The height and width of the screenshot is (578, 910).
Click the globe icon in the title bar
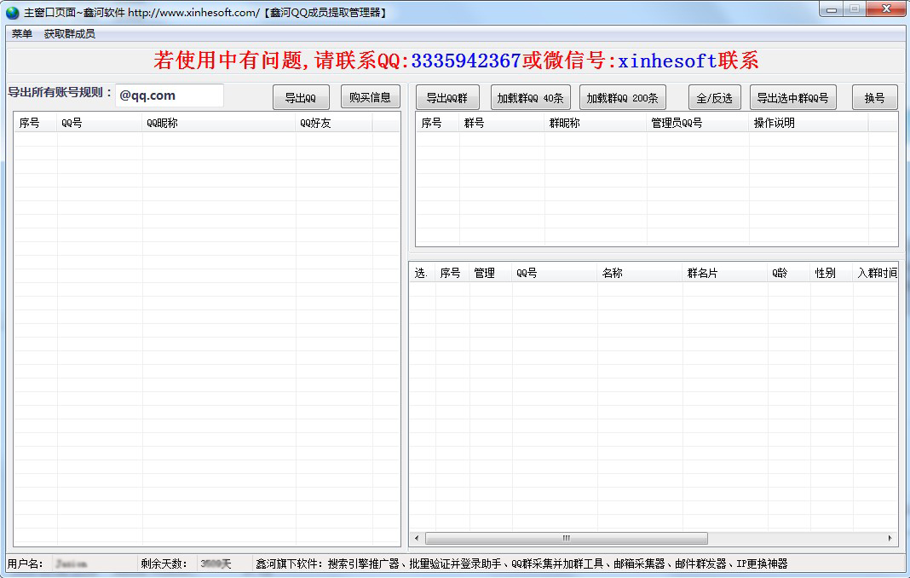[x=12, y=12]
